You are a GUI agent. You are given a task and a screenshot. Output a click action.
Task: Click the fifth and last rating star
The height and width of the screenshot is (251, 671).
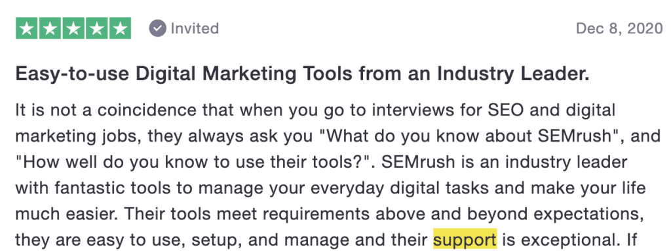point(121,29)
